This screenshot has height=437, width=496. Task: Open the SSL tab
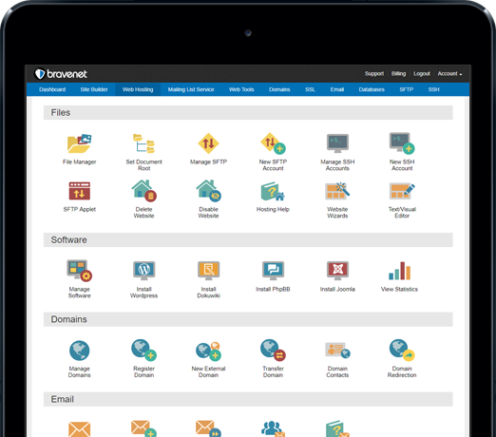tap(310, 89)
